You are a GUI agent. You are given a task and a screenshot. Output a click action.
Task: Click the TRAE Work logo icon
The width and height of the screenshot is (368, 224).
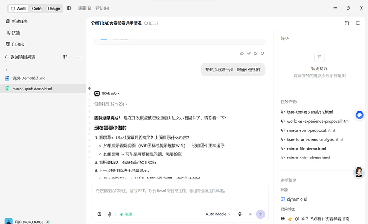pyautogui.click(x=97, y=93)
